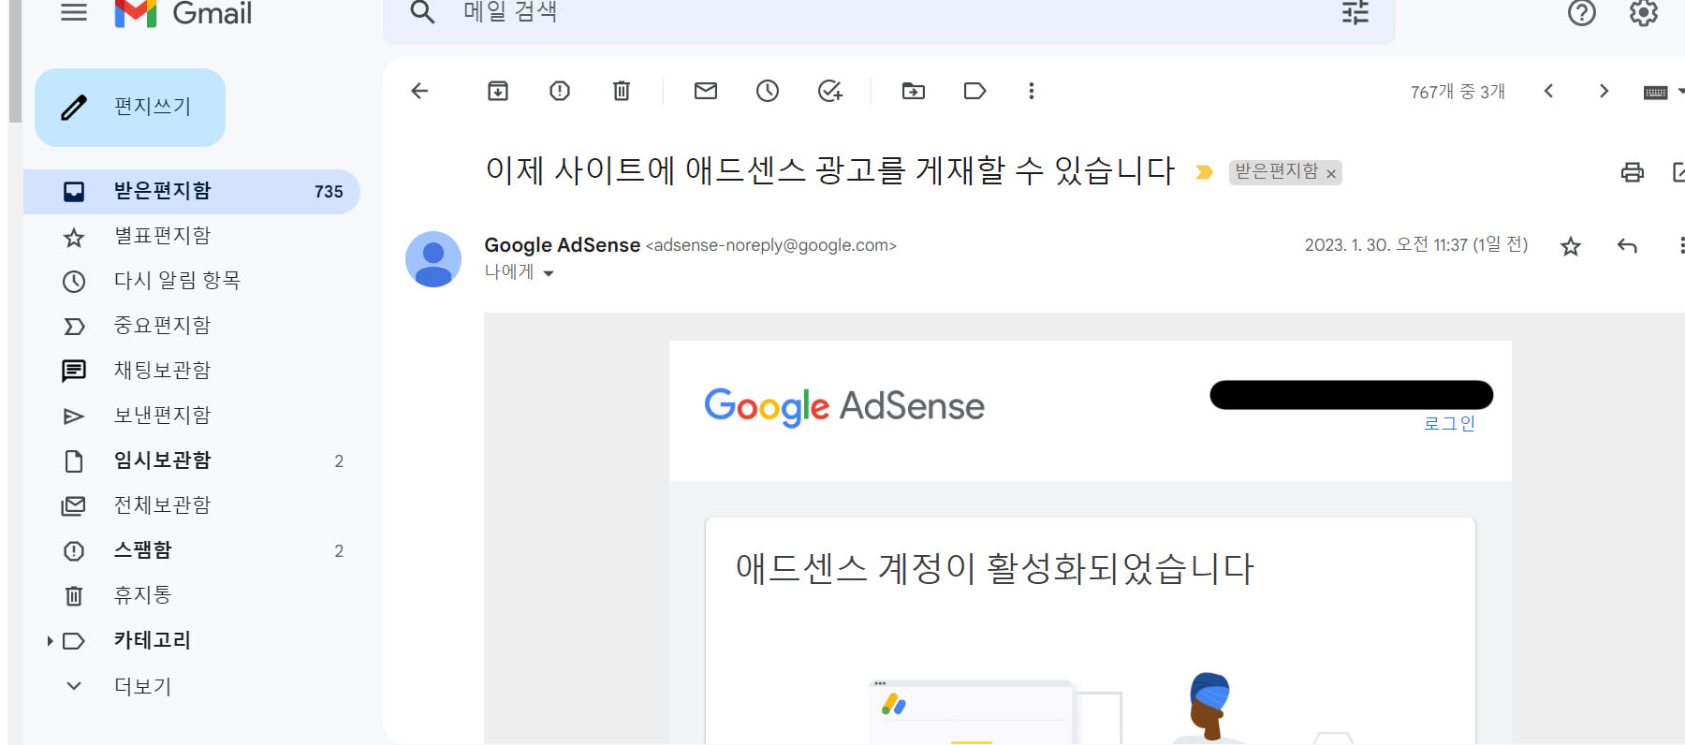1685x745 pixels.
Task: Report this email as spam
Action: [x=560, y=91]
